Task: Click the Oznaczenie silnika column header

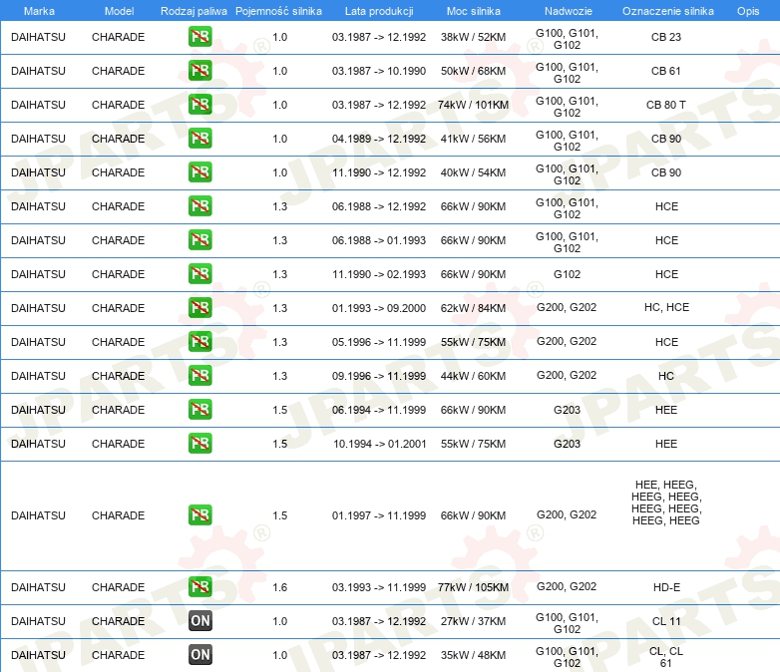Action: coord(667,10)
